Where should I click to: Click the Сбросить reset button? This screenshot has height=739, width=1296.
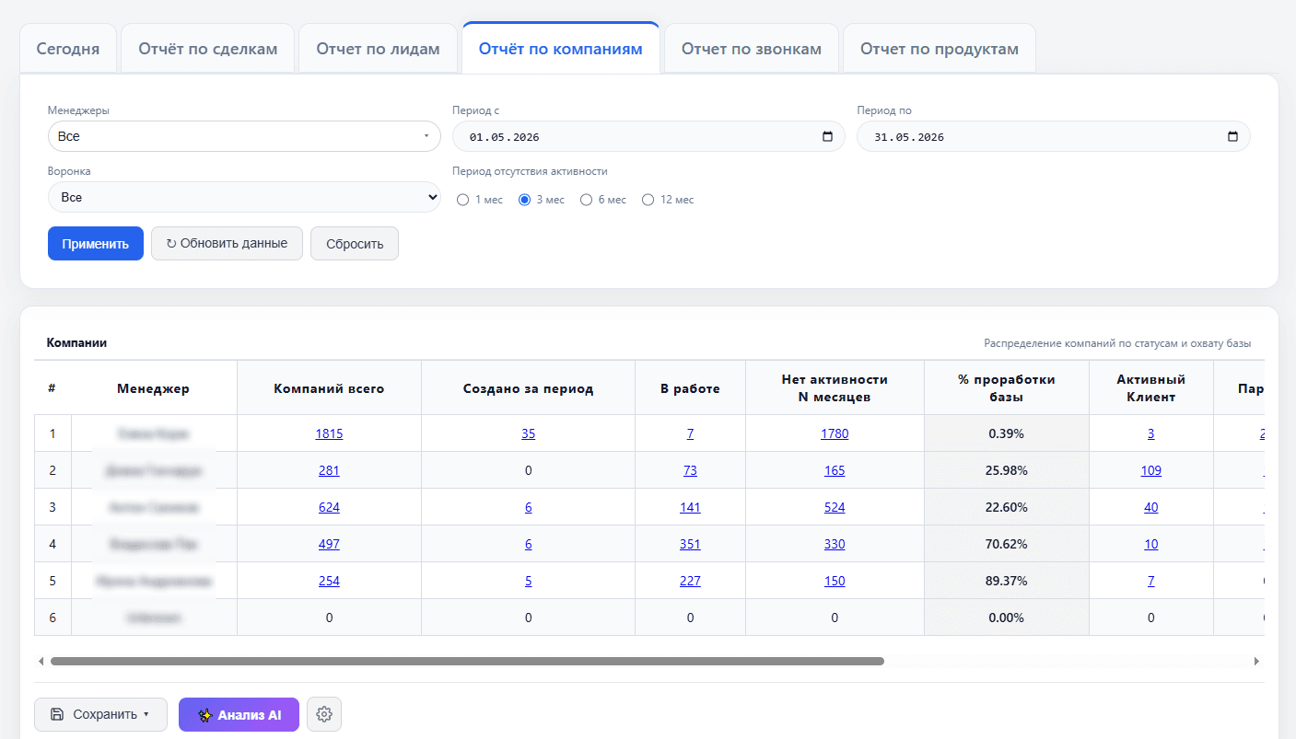tap(355, 244)
